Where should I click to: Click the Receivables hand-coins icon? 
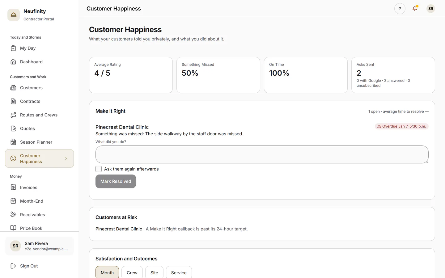[x=13, y=215]
